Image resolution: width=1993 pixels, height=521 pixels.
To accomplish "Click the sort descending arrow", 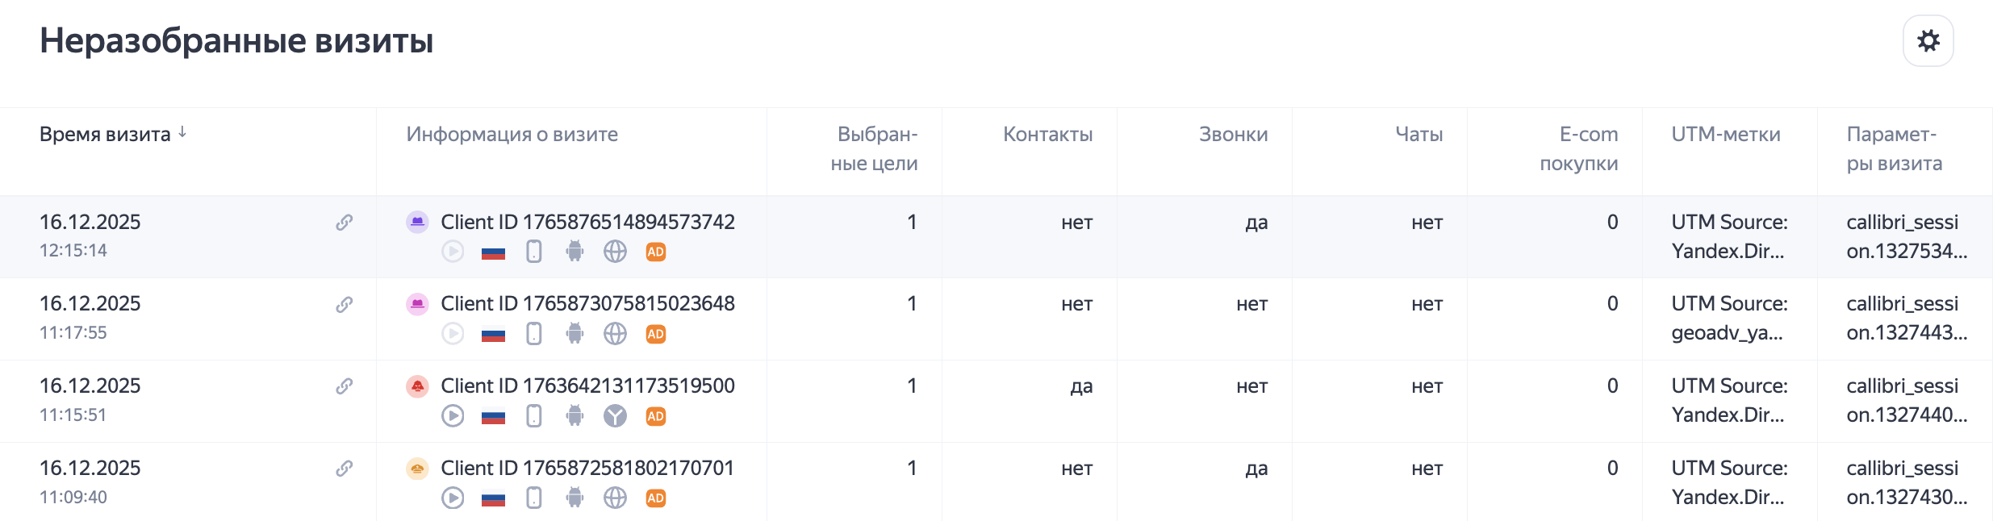I will 183,132.
